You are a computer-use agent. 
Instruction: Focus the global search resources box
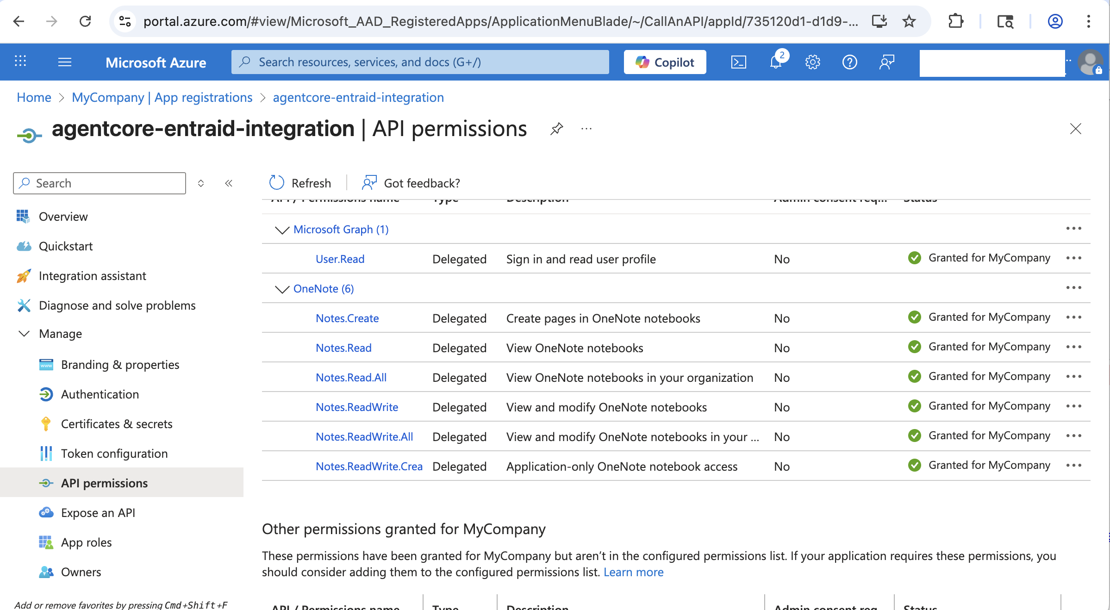click(x=420, y=62)
